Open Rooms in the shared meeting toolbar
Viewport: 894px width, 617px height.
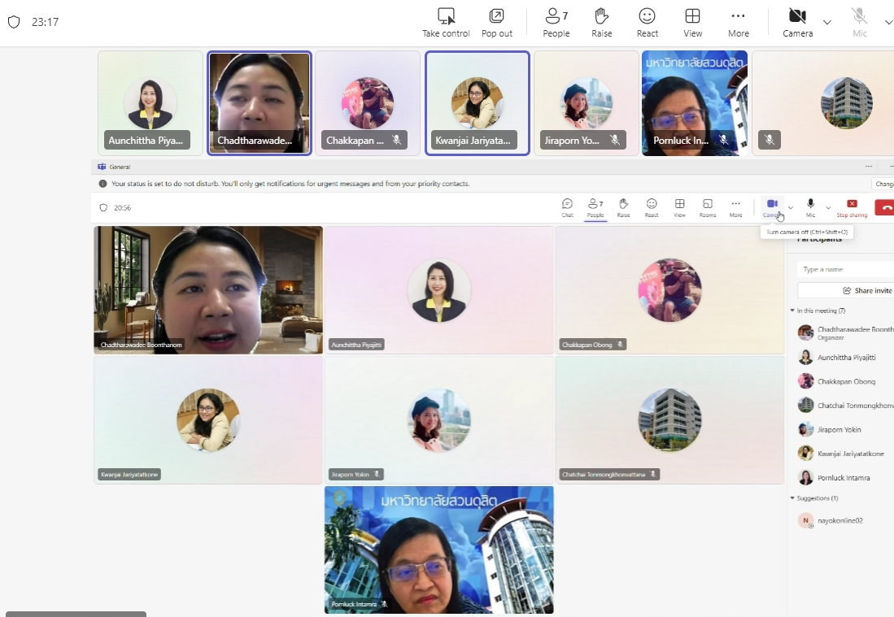click(x=708, y=208)
